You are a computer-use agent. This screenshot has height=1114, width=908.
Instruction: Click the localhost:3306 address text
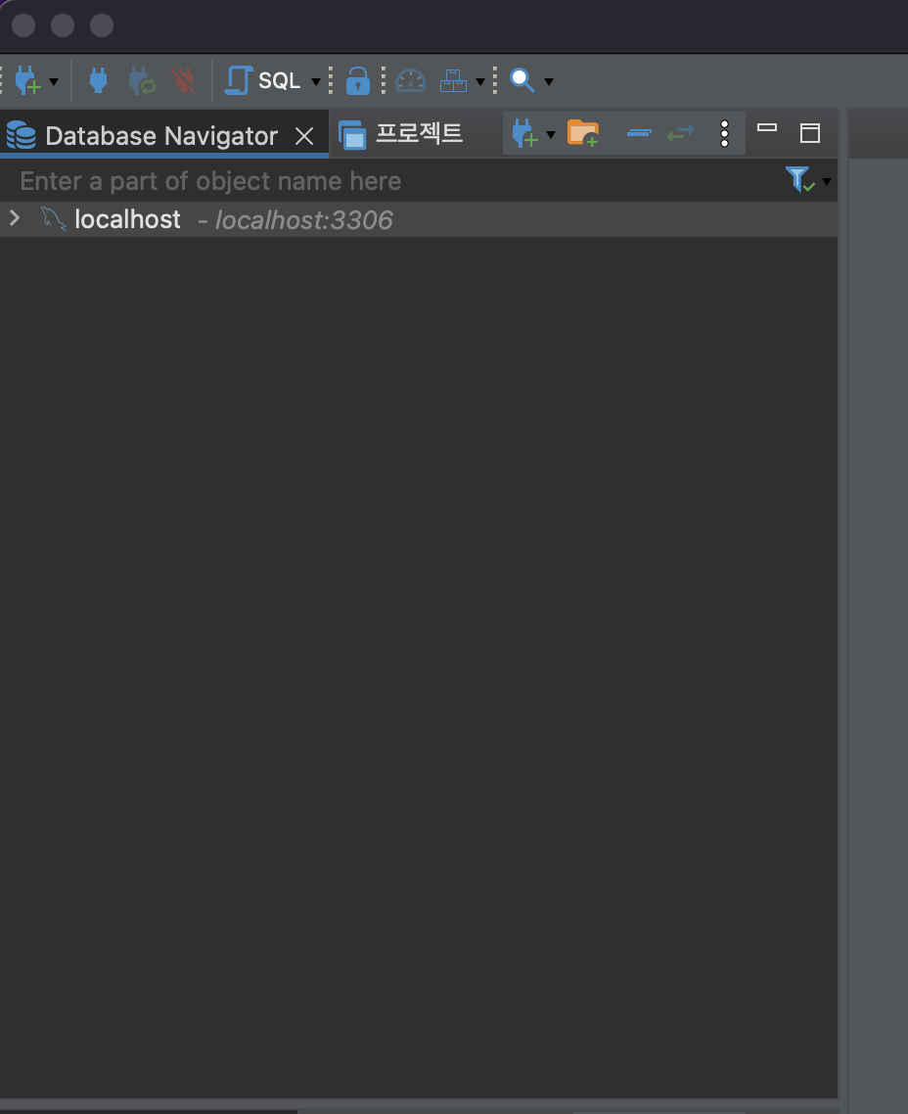point(304,220)
